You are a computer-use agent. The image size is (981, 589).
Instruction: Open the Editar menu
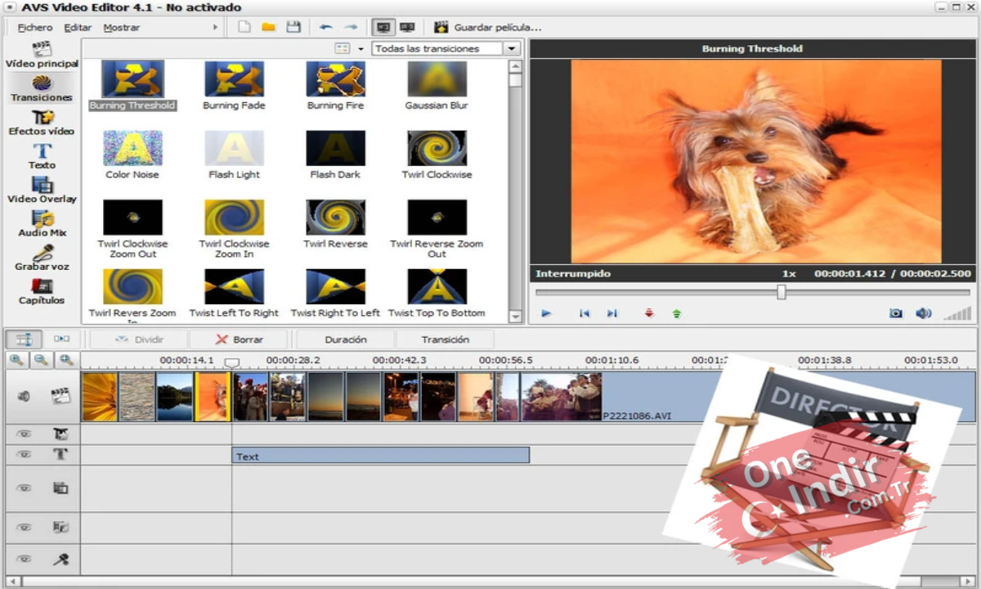[78, 27]
